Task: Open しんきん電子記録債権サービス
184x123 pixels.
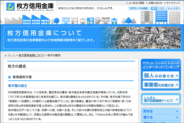Action: coord(161,99)
